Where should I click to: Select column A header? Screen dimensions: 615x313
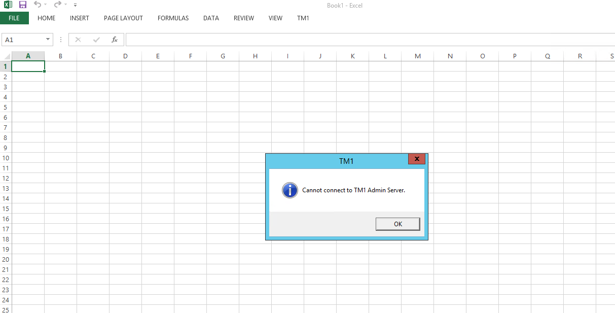pos(28,56)
